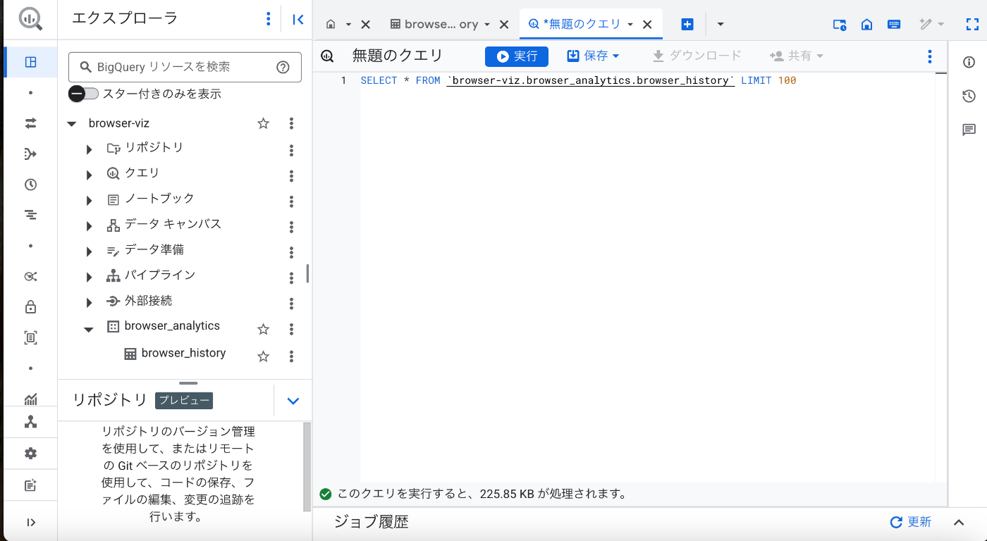The image size is (987, 541).
Task: Close the browse...ory tab
Action: [504, 24]
